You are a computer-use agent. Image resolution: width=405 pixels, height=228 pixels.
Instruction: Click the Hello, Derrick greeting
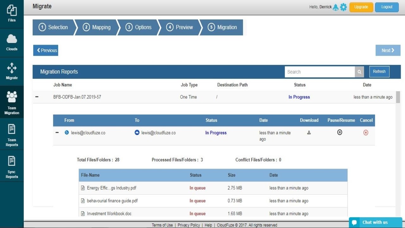point(320,7)
